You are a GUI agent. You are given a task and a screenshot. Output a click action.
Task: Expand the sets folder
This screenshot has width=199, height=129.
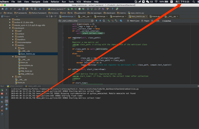[x=16, y=48]
